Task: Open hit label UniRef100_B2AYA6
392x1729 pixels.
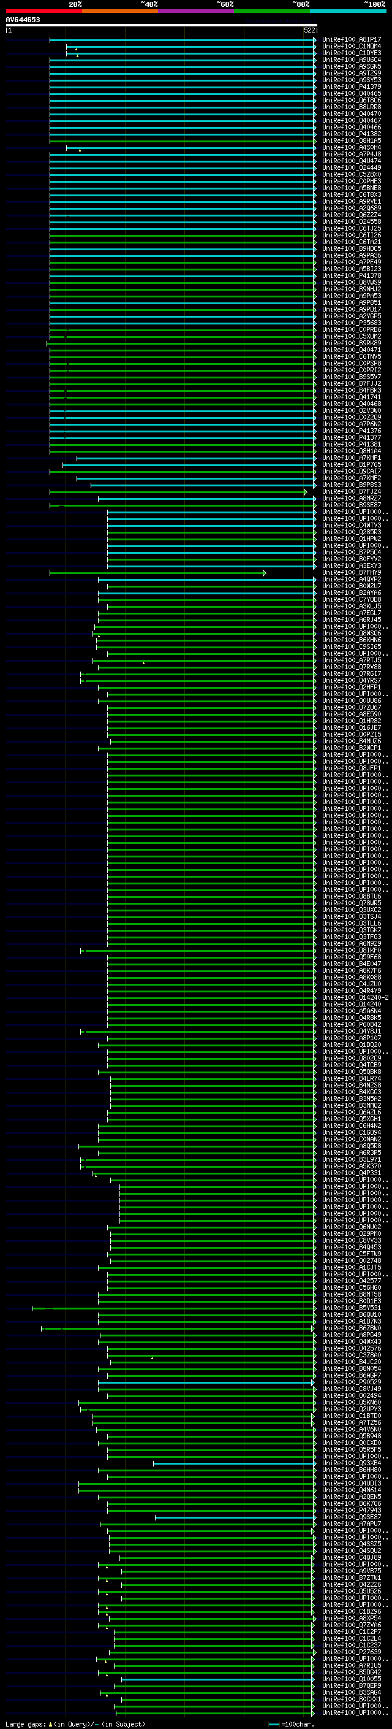Action: pyautogui.click(x=351, y=592)
